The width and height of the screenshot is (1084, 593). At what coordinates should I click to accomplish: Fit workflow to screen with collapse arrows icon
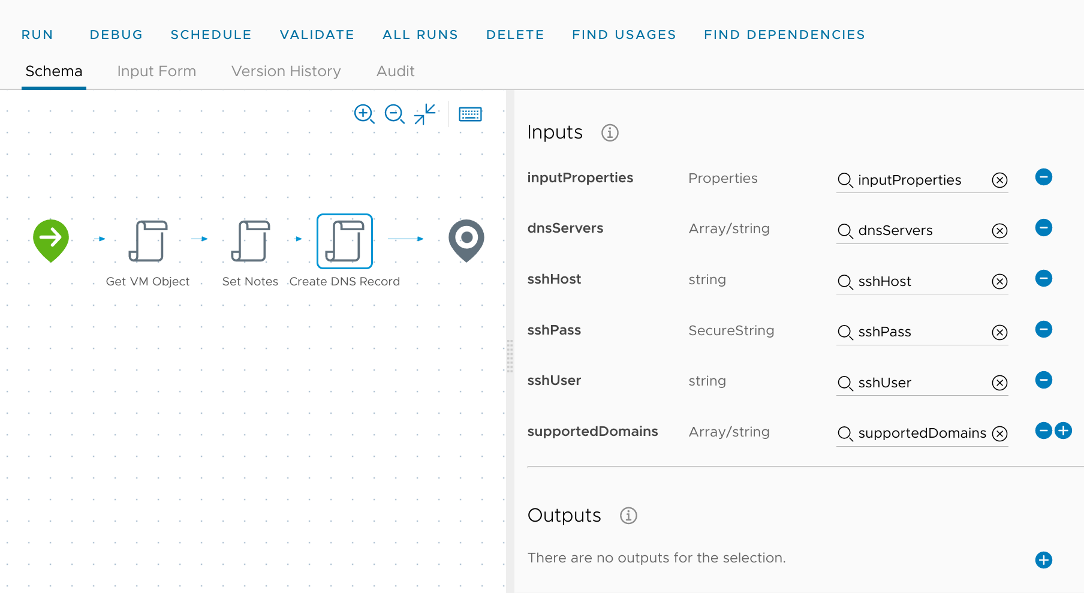(x=425, y=114)
